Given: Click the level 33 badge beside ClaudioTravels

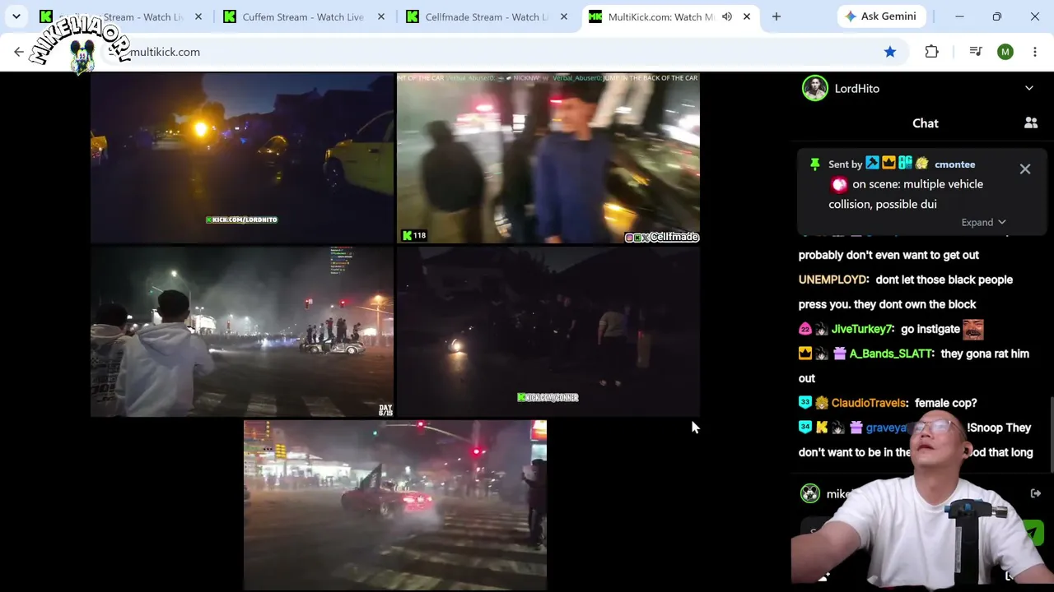Looking at the screenshot, I should pyautogui.click(x=804, y=403).
